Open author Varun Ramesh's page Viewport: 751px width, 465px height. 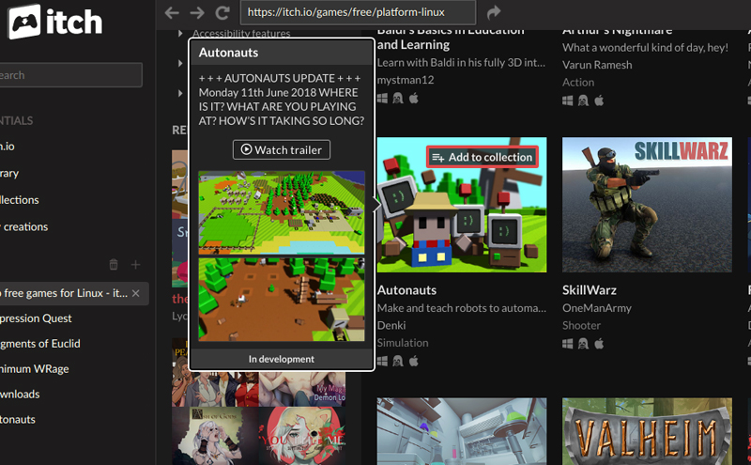click(597, 65)
